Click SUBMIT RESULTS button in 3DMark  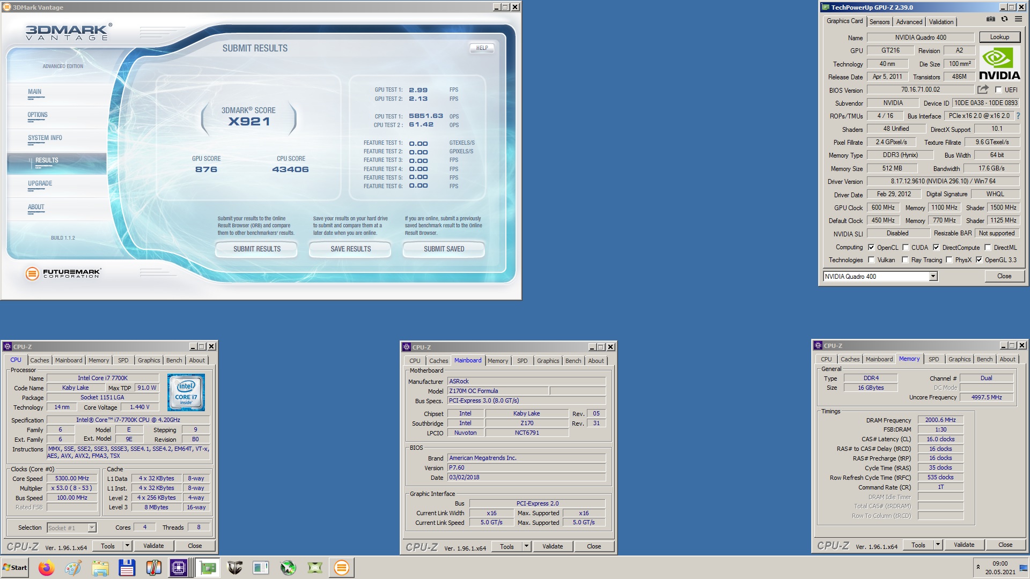[x=257, y=249]
